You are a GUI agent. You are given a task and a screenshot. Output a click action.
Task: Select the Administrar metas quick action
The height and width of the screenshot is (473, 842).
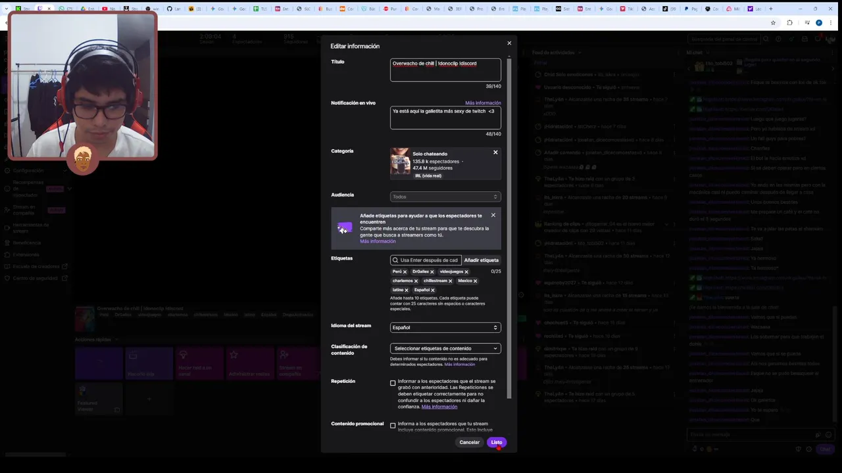click(249, 363)
